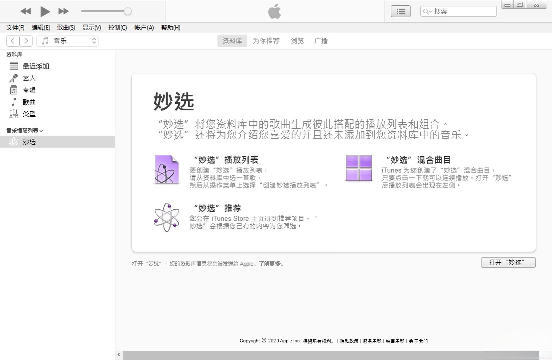Go forward with the right arrow button
This screenshot has width=552, height=360.
click(x=26, y=41)
